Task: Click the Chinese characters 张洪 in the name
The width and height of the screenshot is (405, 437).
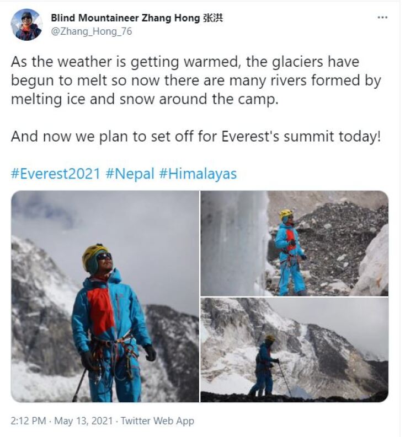Action: (213, 18)
